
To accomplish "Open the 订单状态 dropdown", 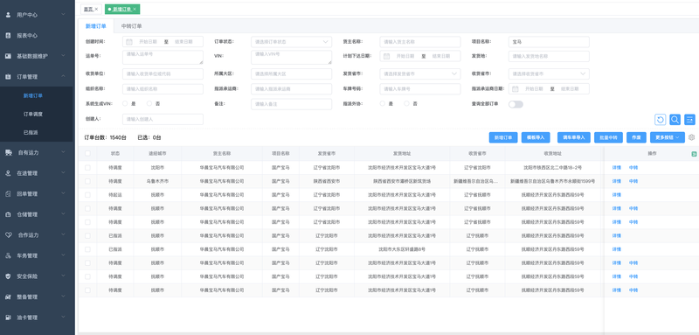I will point(292,42).
